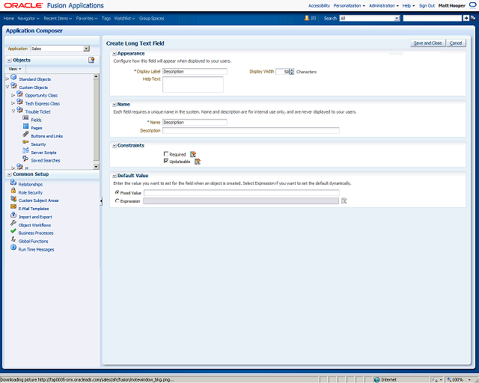This screenshot has height=383, width=479.
Task: Click the Relationships icon in Common Setup
Action: 13,183
